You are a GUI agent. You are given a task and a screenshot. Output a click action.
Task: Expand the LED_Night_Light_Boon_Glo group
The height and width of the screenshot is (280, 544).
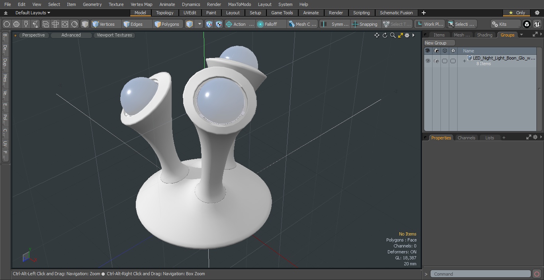tap(464, 61)
